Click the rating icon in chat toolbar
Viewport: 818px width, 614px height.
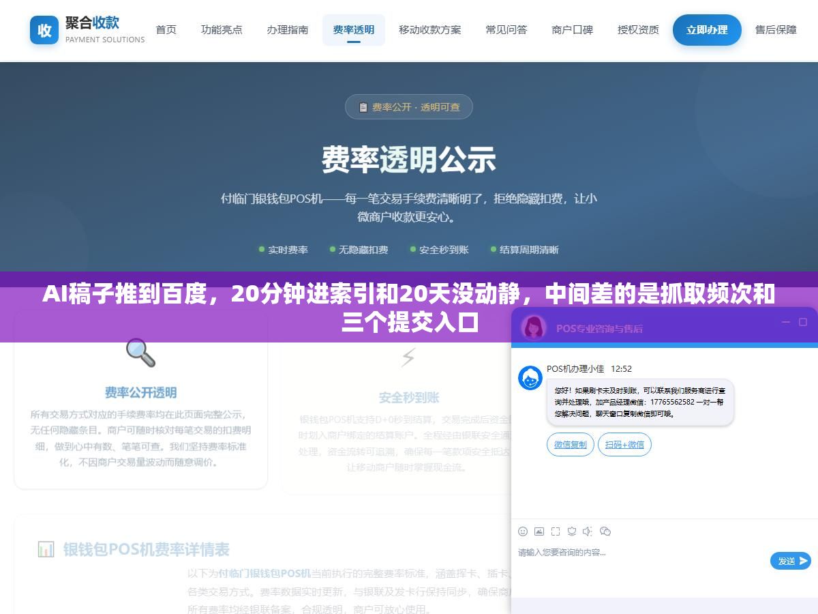point(572,531)
